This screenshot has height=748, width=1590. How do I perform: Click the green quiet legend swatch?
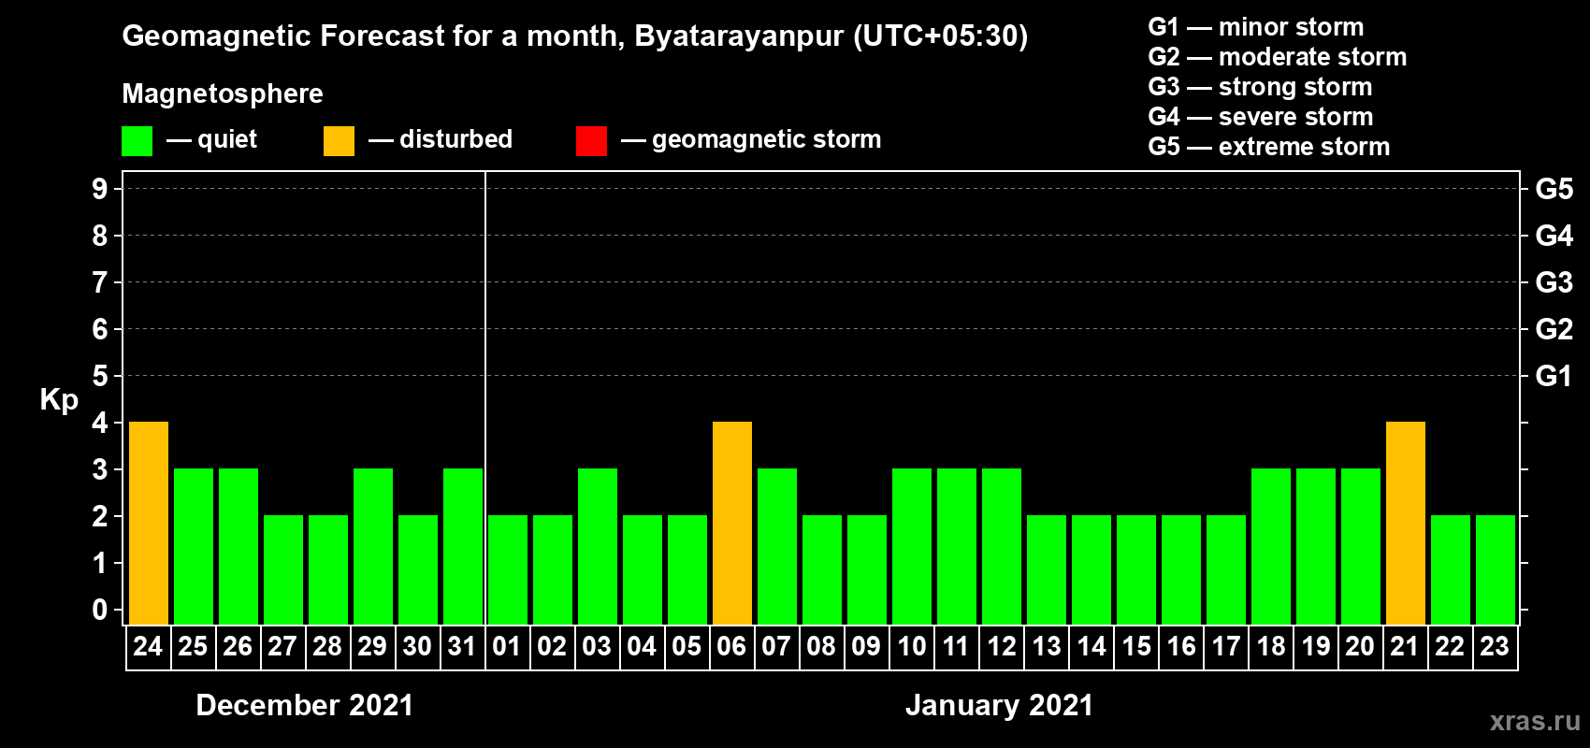coord(137,141)
